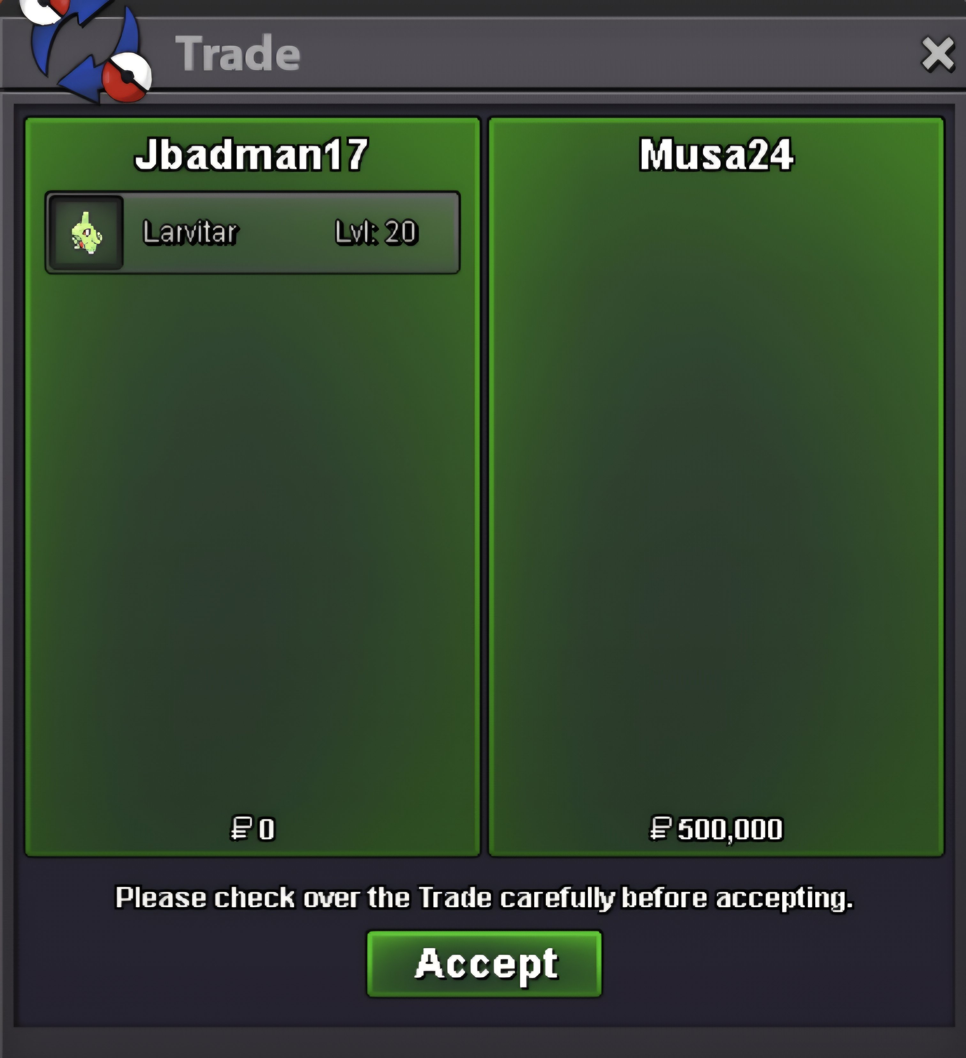This screenshot has width=966, height=1058.
Task: Click the Pokedollar symbol beside 500,000
Action: (661, 829)
